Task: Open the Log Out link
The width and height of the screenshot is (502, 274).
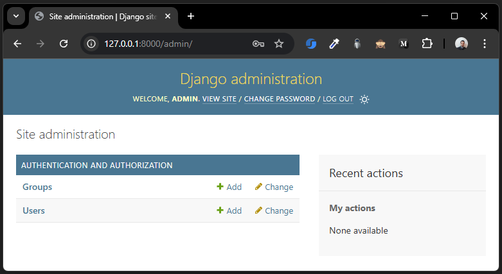Action: point(338,99)
